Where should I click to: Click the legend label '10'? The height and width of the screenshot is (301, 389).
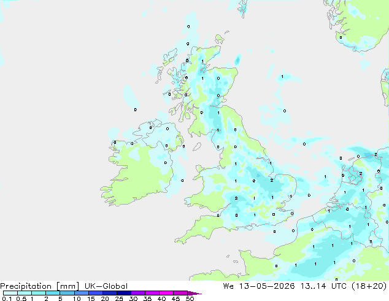(77, 299)
